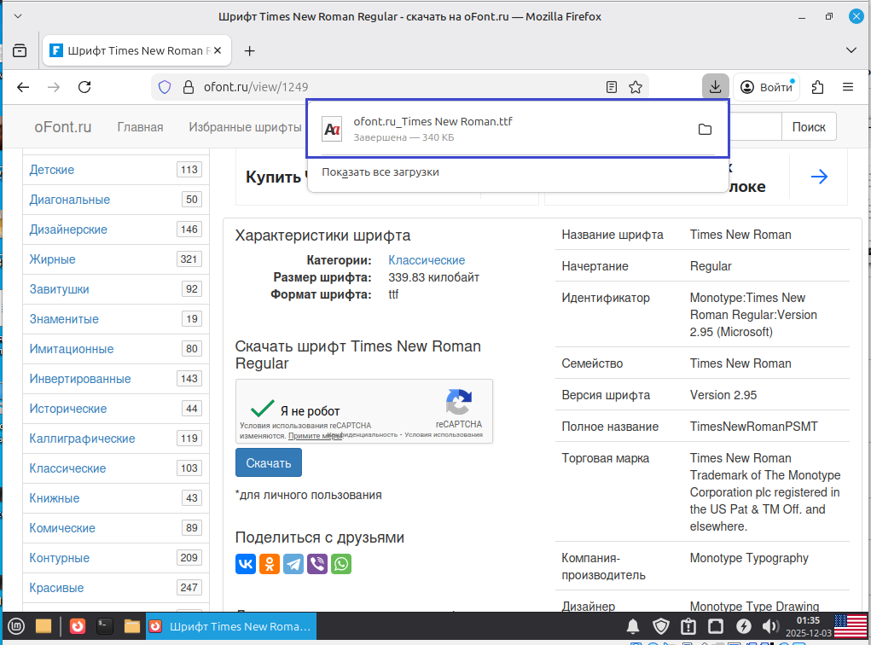The width and height of the screenshot is (871, 645).
Task: Open the oFont.ru home logo link
Action: coord(63,127)
